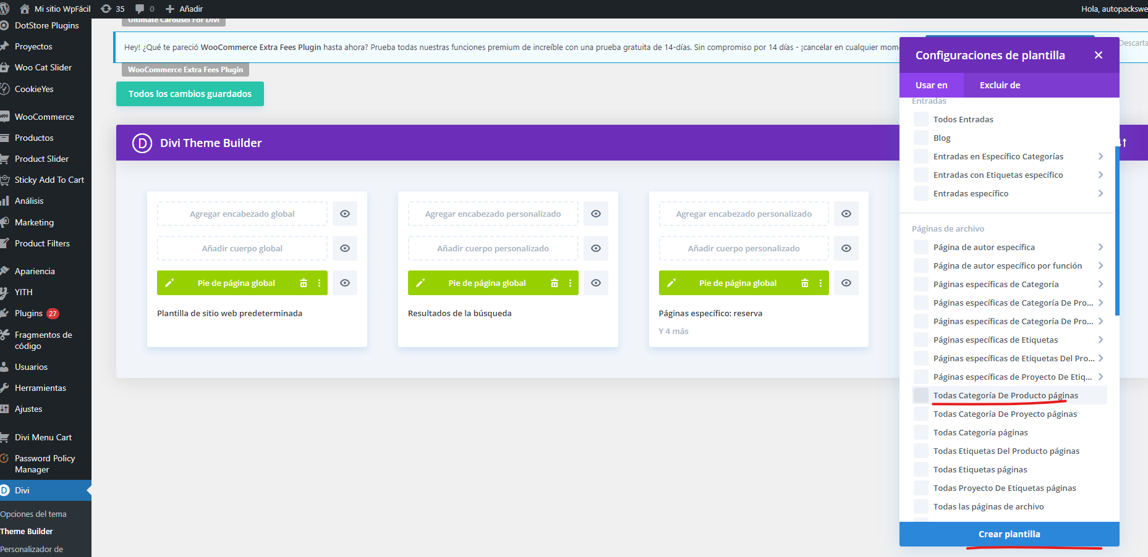Expand Página de autor específica

1100,247
